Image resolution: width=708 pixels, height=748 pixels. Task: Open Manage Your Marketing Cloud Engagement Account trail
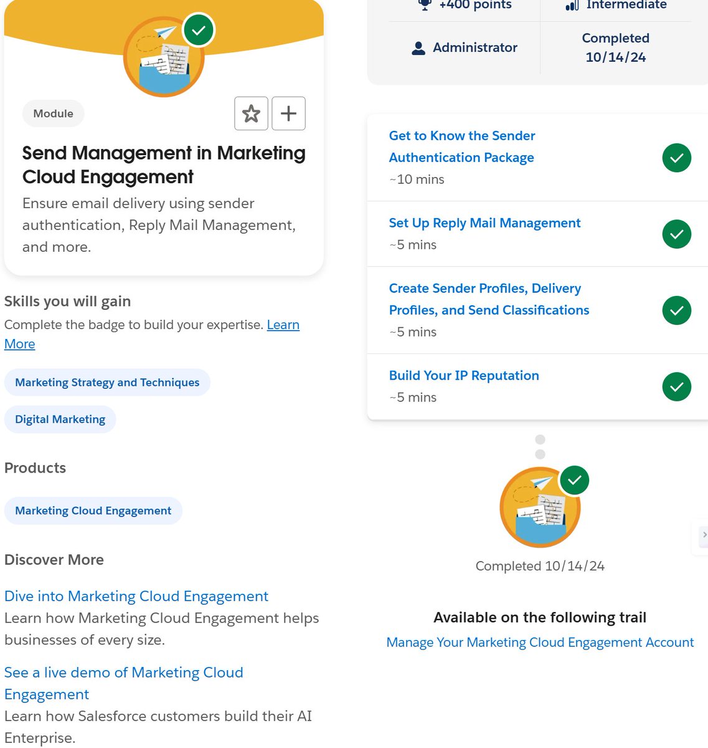540,642
